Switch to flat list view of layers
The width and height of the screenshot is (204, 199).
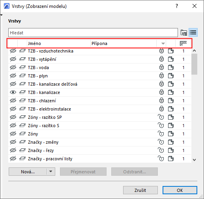click(x=193, y=32)
